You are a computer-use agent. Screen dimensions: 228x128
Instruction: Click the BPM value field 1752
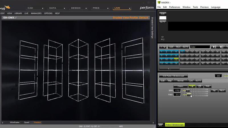point(177,90)
